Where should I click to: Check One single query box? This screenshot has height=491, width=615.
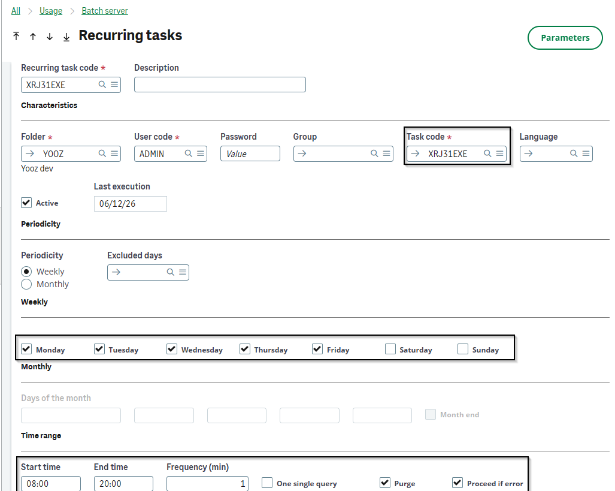tap(267, 483)
